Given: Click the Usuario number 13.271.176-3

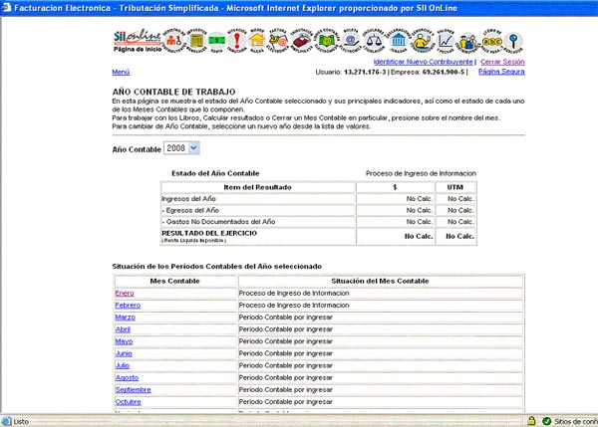Looking at the screenshot, I should click(365, 72).
